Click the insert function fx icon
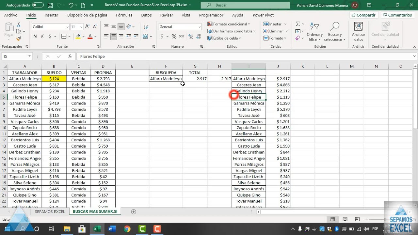This screenshot has width=418, height=235. coord(70,56)
